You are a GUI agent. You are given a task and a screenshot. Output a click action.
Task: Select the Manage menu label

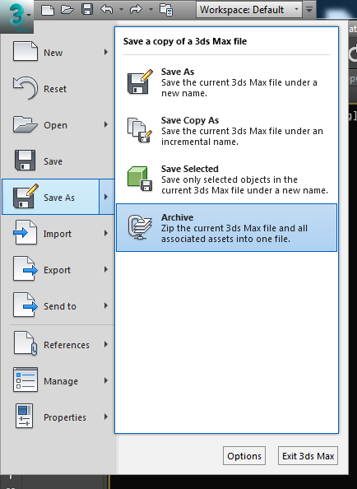[x=61, y=381]
